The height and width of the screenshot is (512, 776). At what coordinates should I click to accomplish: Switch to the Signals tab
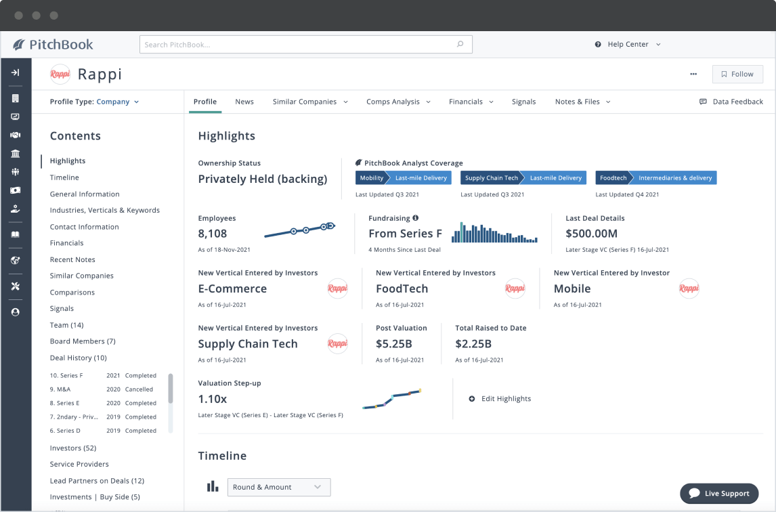click(x=523, y=102)
